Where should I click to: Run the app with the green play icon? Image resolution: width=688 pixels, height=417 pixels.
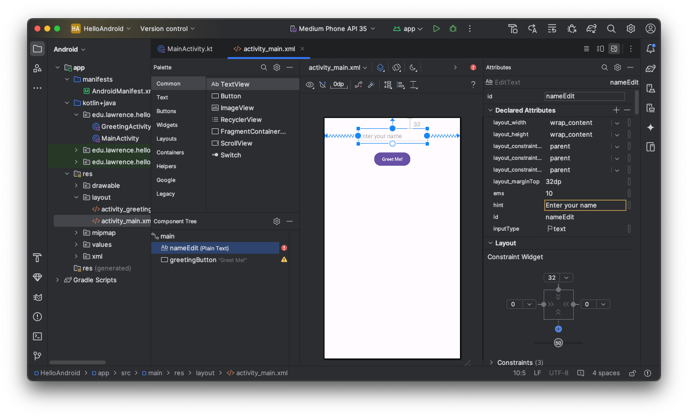click(x=436, y=29)
